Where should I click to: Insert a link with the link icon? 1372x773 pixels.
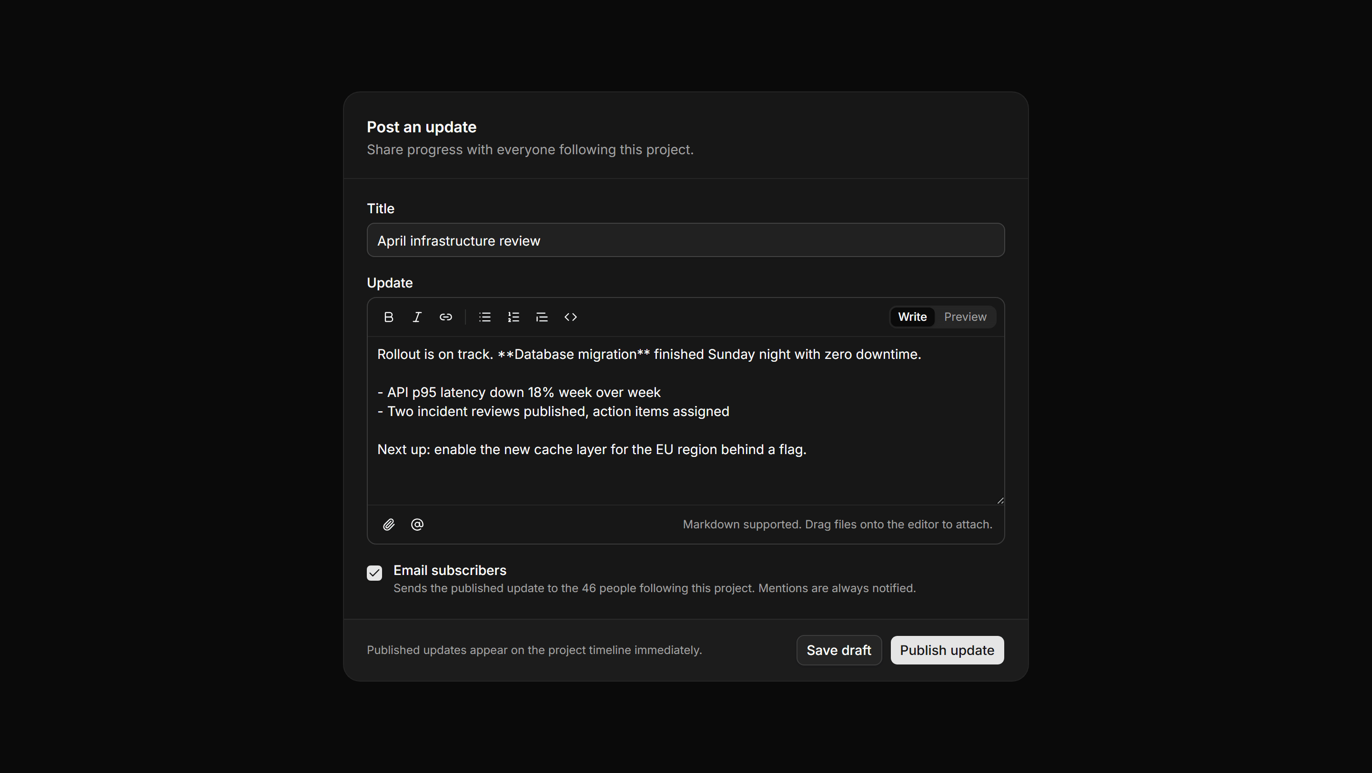coord(446,317)
